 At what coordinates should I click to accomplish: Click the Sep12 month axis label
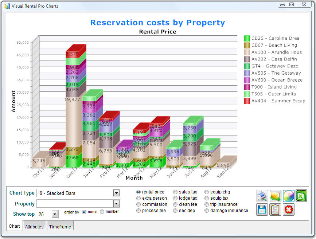[223, 173]
